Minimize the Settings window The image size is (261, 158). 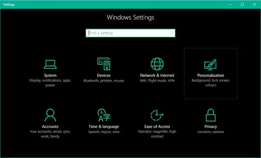(x=230, y=4)
